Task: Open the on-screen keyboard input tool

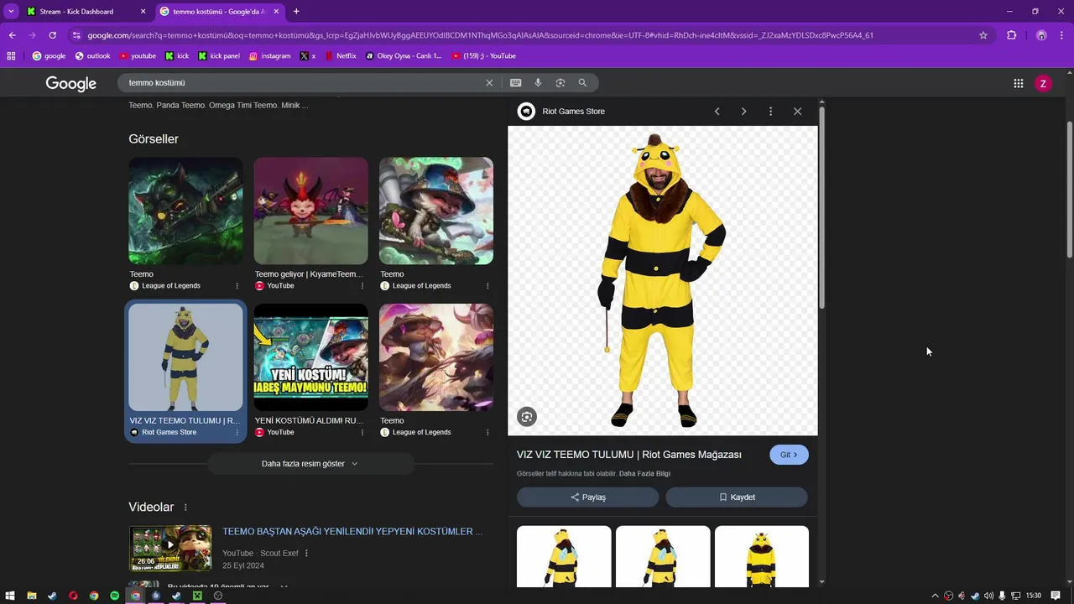Action: click(515, 83)
